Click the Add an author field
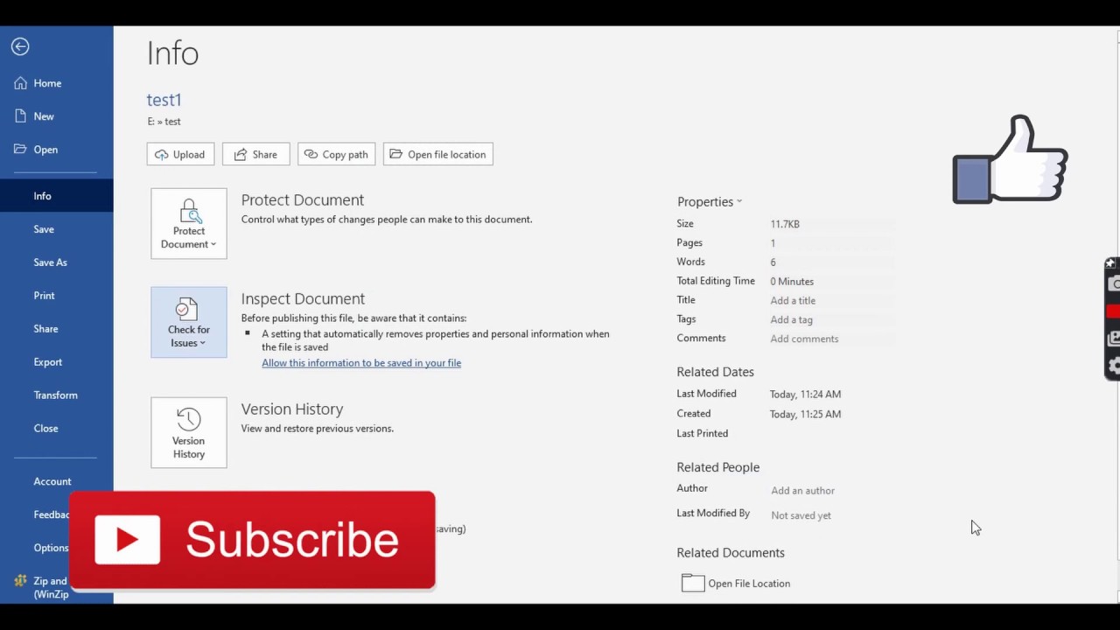The image size is (1120, 630). (x=802, y=490)
